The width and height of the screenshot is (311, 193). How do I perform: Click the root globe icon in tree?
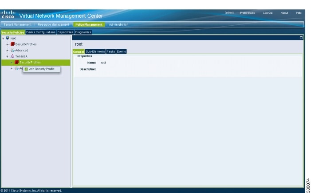[8, 38]
